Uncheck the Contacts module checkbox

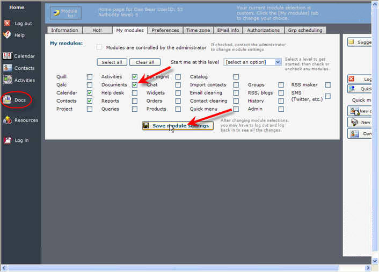pos(90,101)
